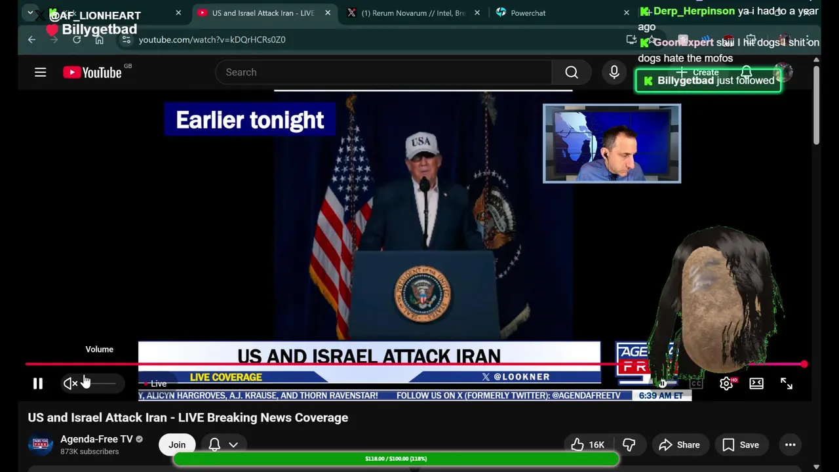Open the player settings gear
The width and height of the screenshot is (839, 472).
click(726, 383)
